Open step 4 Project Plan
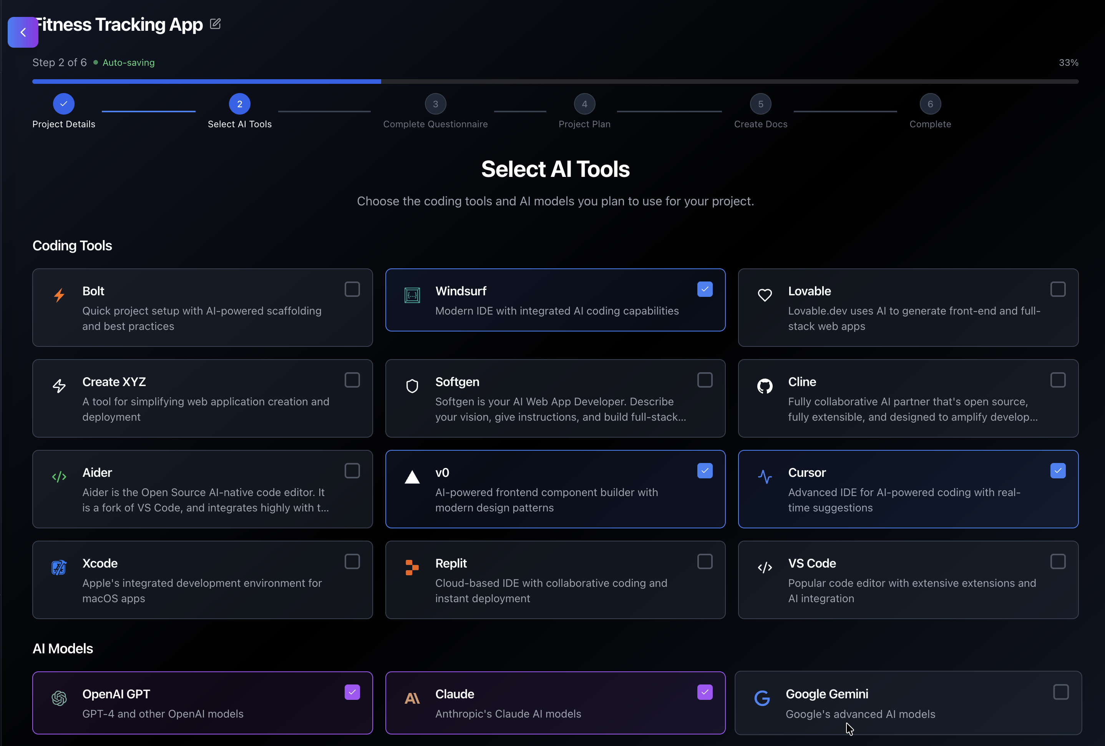 coord(584,104)
